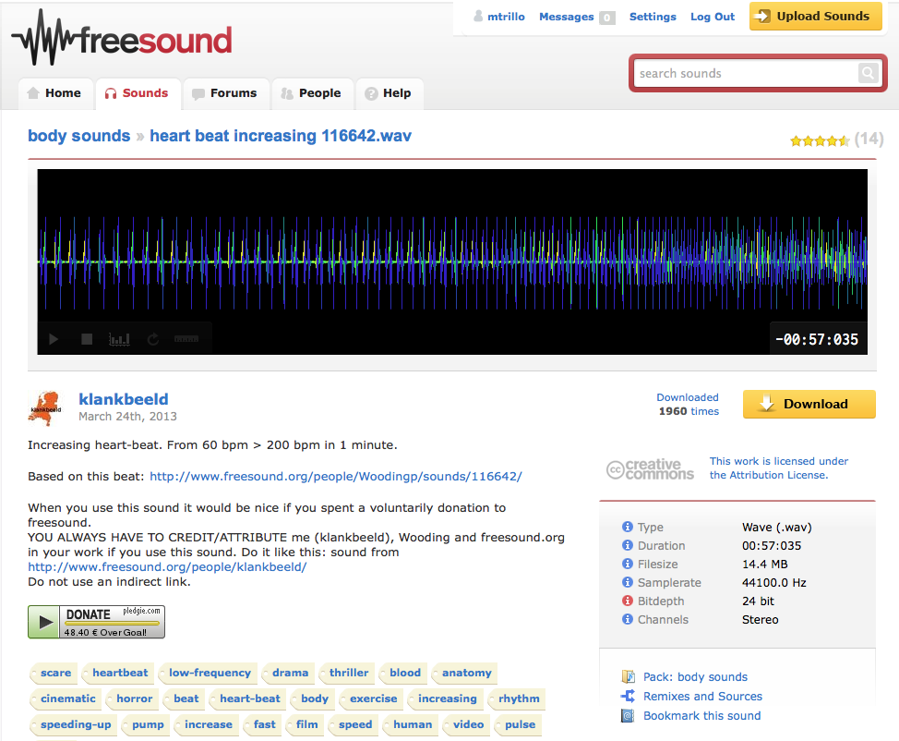
Task: Click the pledgie Donate button
Action: tap(96, 622)
